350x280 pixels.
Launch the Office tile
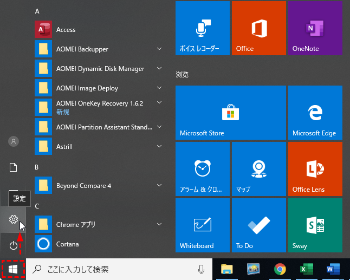(258, 28)
